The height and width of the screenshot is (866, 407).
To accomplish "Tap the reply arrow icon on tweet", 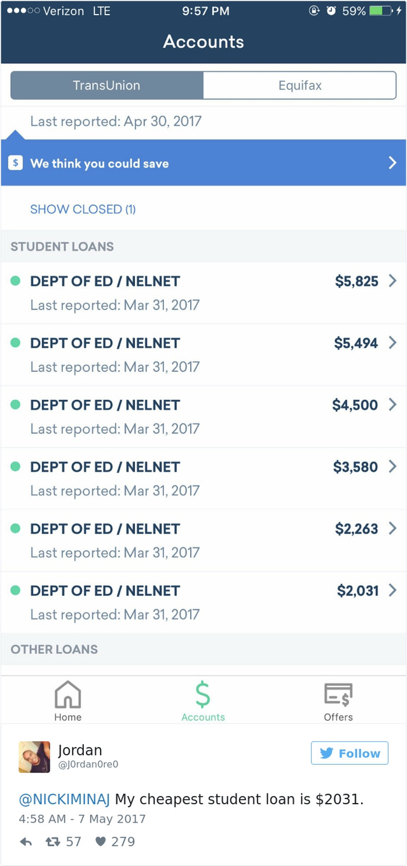I will click(26, 842).
